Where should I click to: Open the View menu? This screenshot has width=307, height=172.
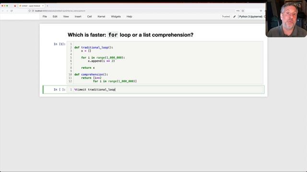[66, 17]
